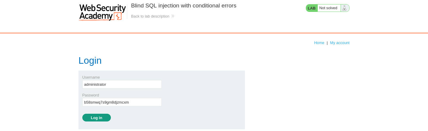Open the My account link
Image resolution: width=428 pixels, height=131 pixels.
click(340, 43)
